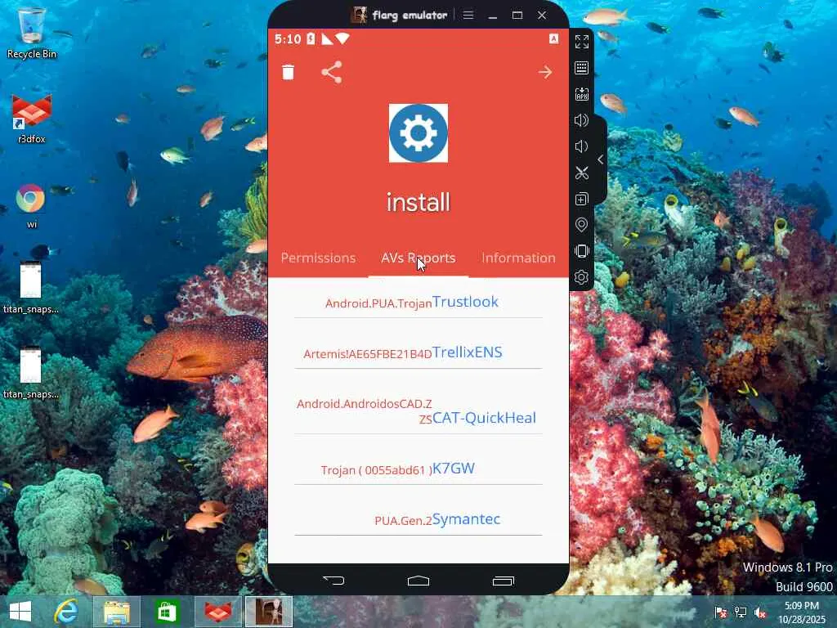Screen dimensions: 837x628
Task: Click the CAT-QuickHeal vendor name
Action: point(484,418)
